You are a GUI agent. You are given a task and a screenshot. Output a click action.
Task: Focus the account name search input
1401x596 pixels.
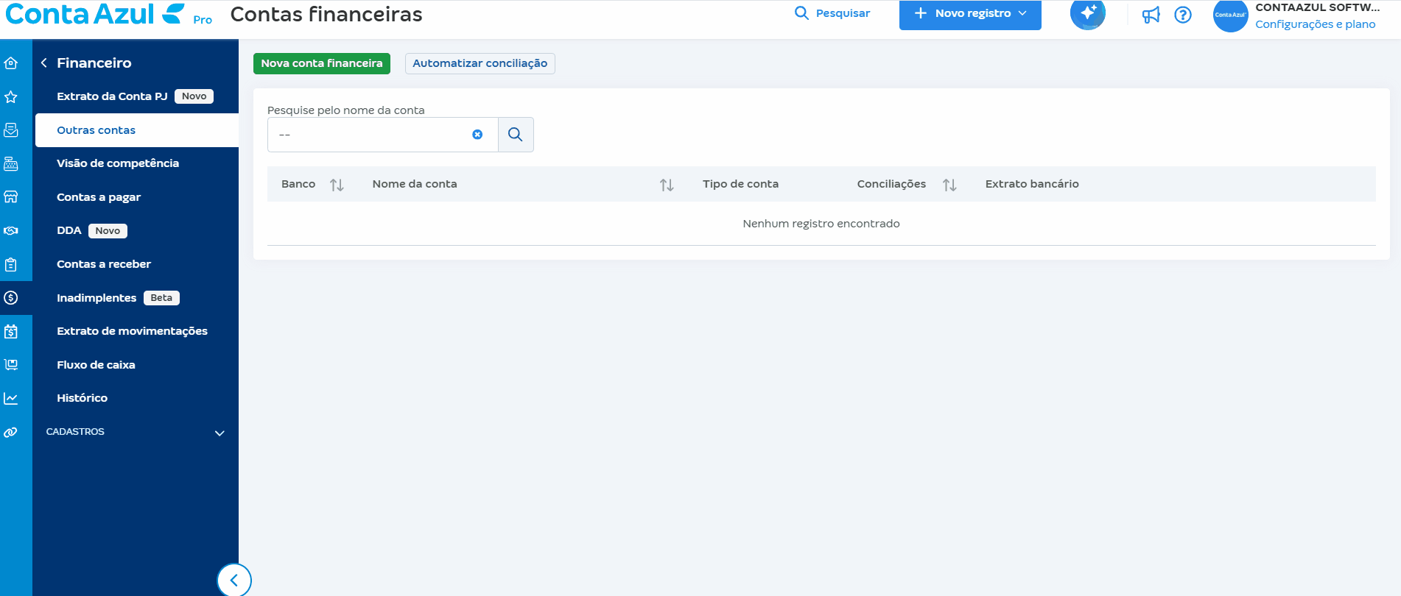pos(368,135)
